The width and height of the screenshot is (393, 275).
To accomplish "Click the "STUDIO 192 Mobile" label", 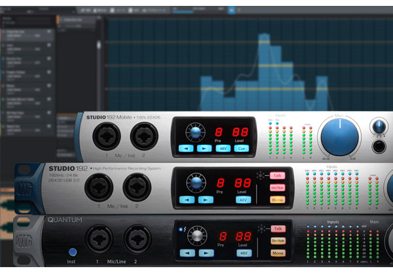I will point(109,117).
